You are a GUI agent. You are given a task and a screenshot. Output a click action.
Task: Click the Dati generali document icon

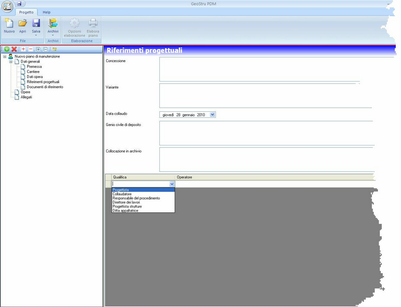[x=17, y=62]
